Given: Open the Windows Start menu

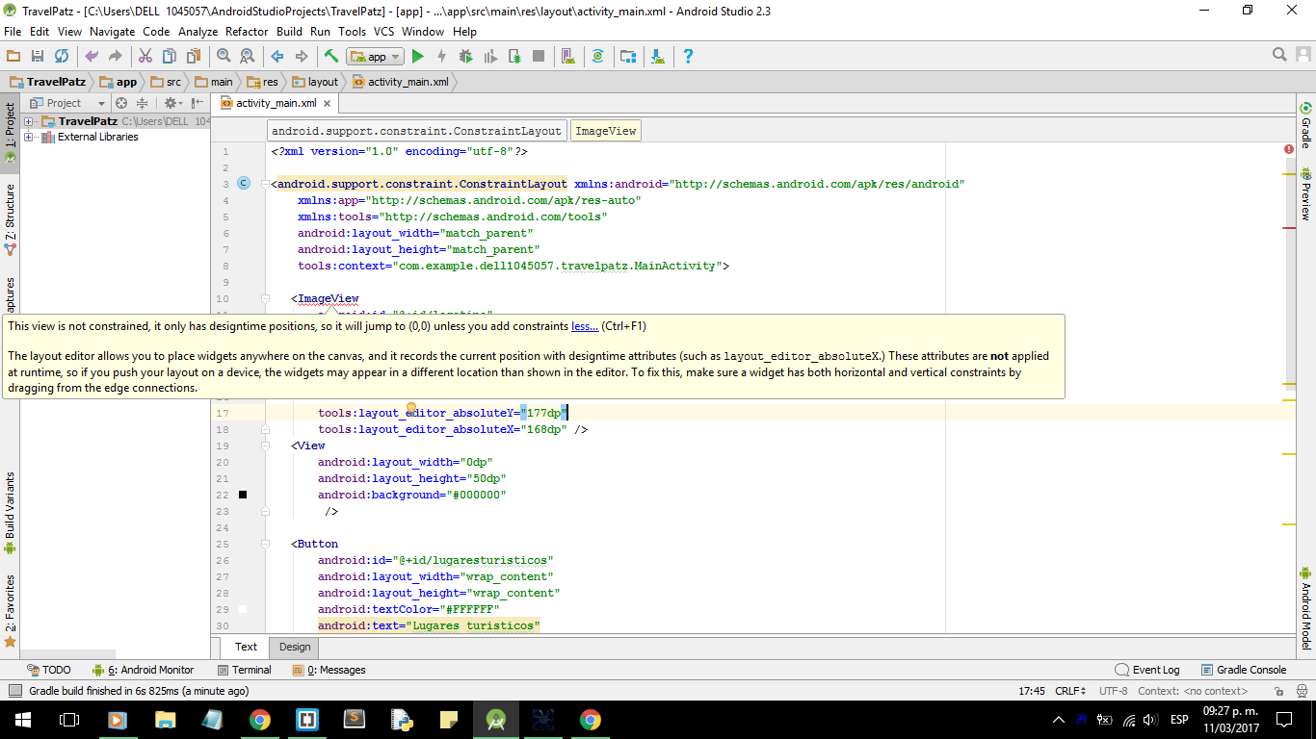Looking at the screenshot, I should tap(21, 720).
